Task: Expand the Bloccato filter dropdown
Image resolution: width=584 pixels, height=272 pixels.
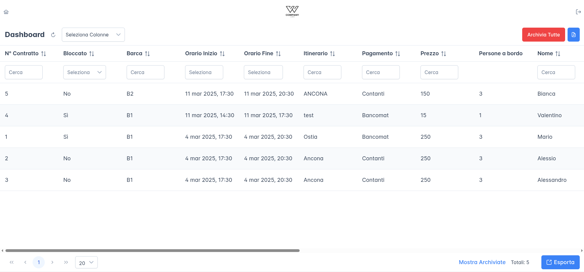Action: (x=85, y=73)
